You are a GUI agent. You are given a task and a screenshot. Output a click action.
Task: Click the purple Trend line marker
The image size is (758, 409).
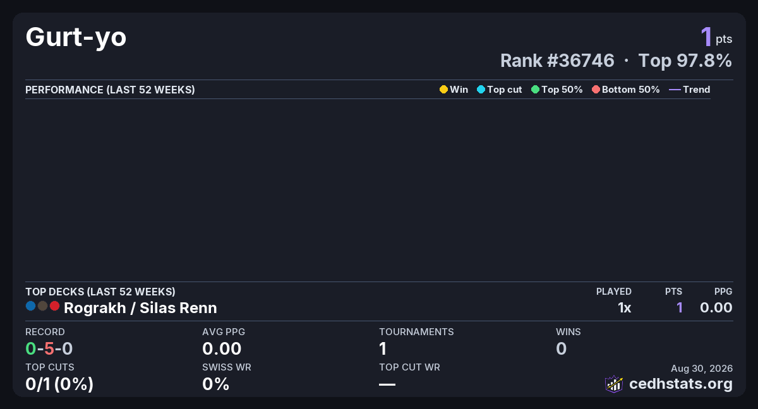[x=675, y=90]
